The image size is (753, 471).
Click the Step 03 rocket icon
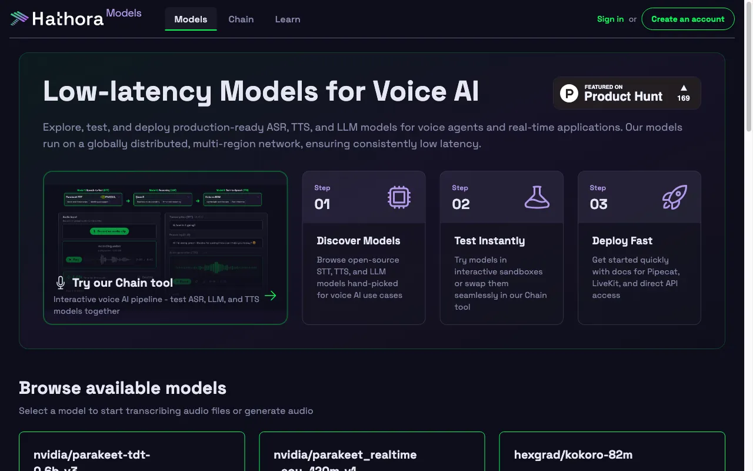[x=675, y=197]
